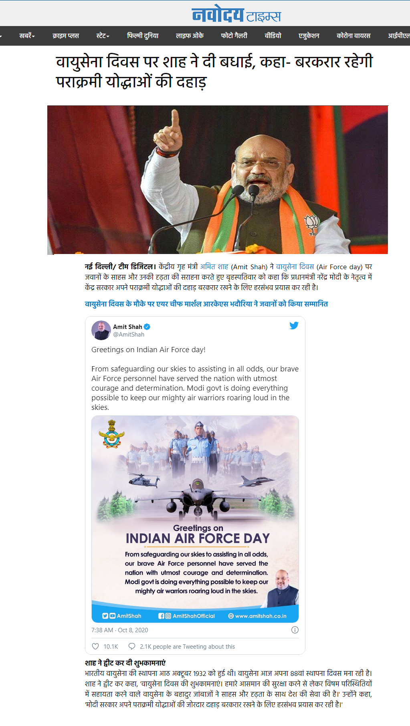Click the Air Force emblem in tweet image
The image size is (410, 726).
[112, 434]
